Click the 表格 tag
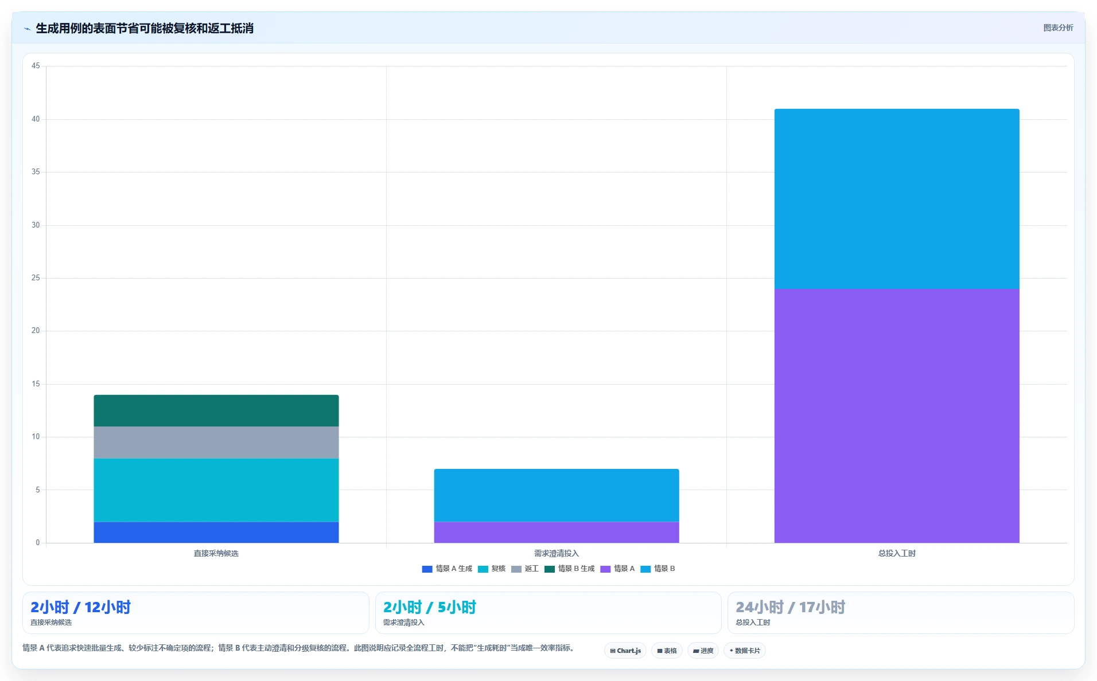The width and height of the screenshot is (1097, 681). 667,651
